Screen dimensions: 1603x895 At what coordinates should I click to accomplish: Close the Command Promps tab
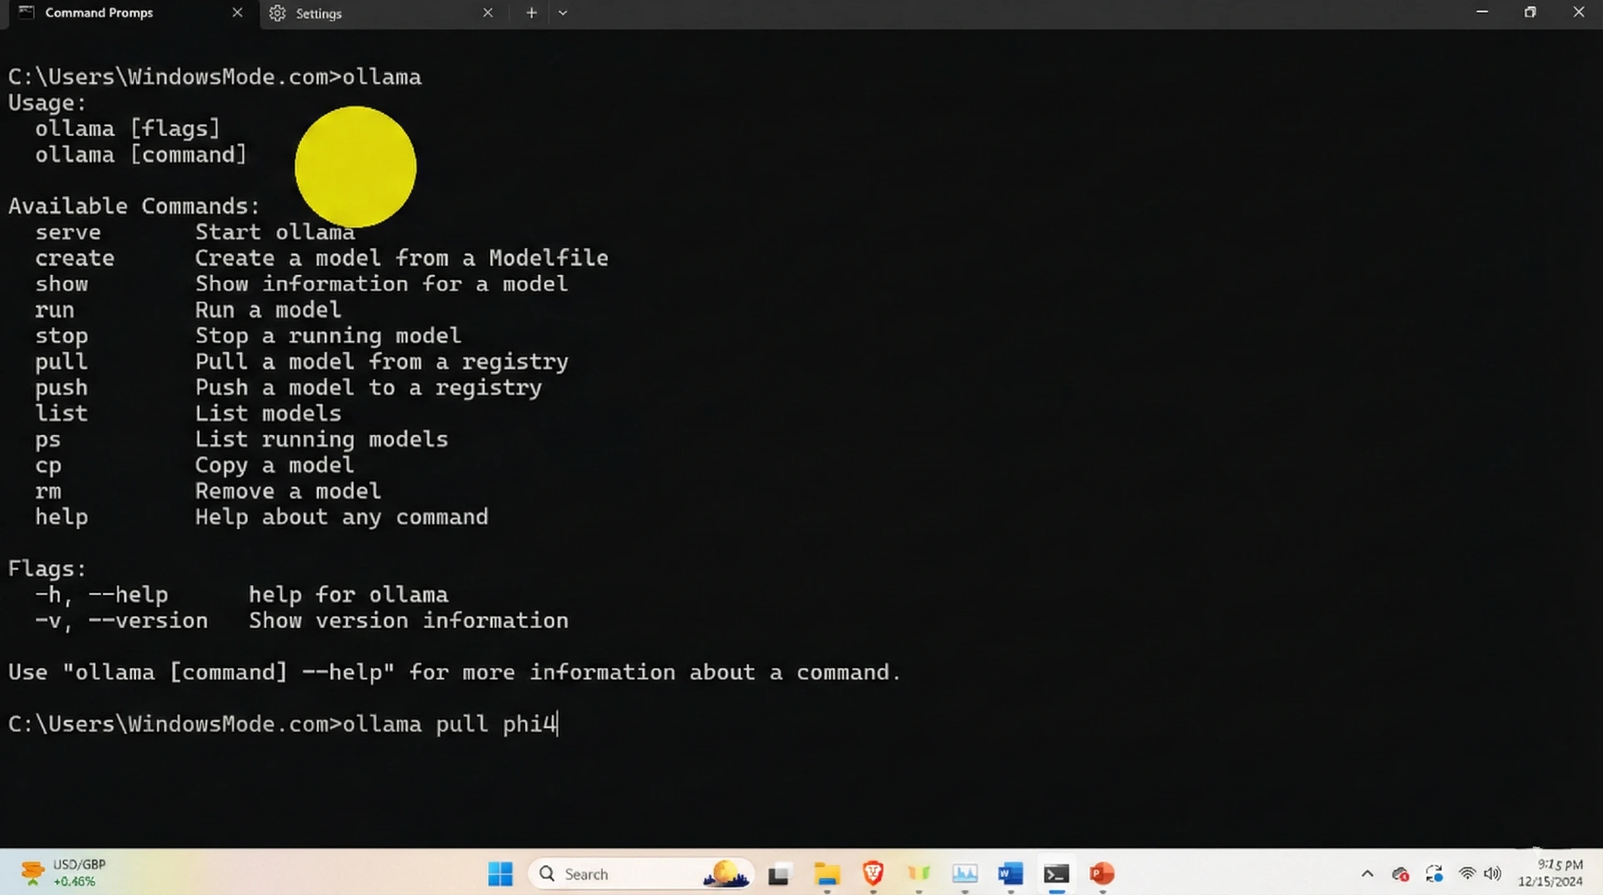237,13
